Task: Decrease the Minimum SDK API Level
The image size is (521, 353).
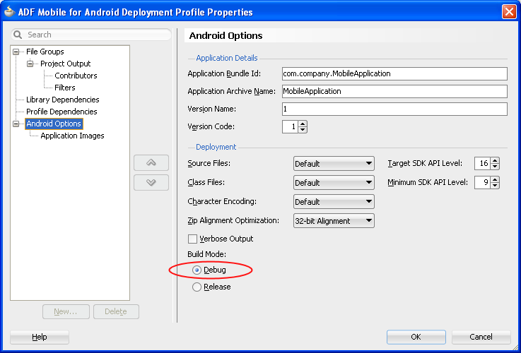Action: [x=495, y=186]
